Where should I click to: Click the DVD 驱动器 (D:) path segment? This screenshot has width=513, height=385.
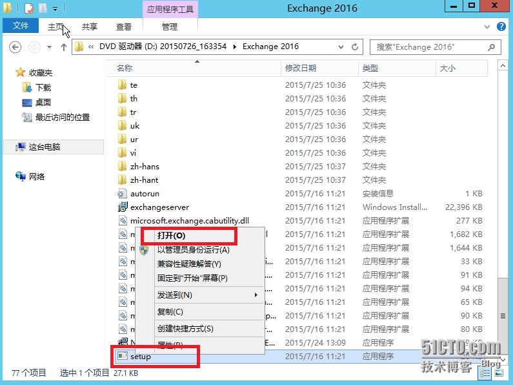[163, 47]
